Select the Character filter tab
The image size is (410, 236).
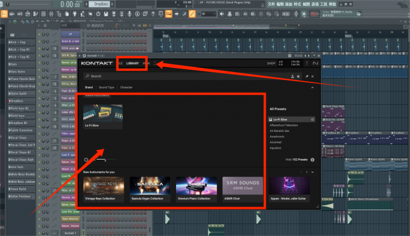pos(126,87)
